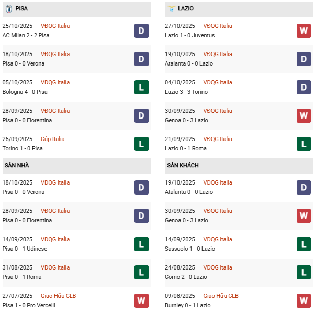Click the W badge for Lazio 1 - 0 Juventus
314x312 pixels.
304,31
